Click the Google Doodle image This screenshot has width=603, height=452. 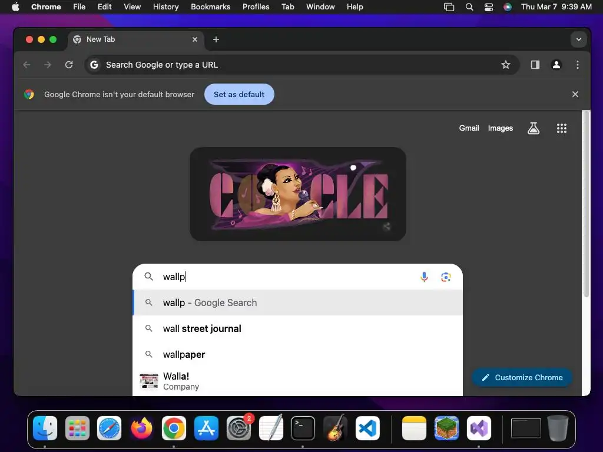pos(298,194)
